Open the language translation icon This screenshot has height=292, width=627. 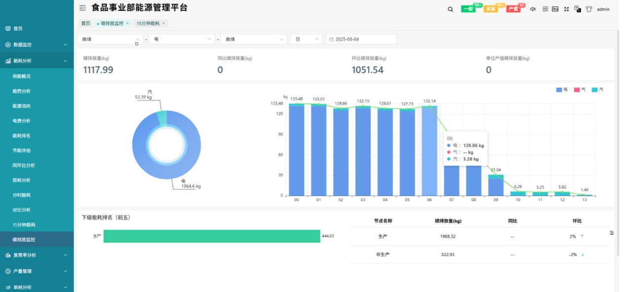pyautogui.click(x=577, y=9)
